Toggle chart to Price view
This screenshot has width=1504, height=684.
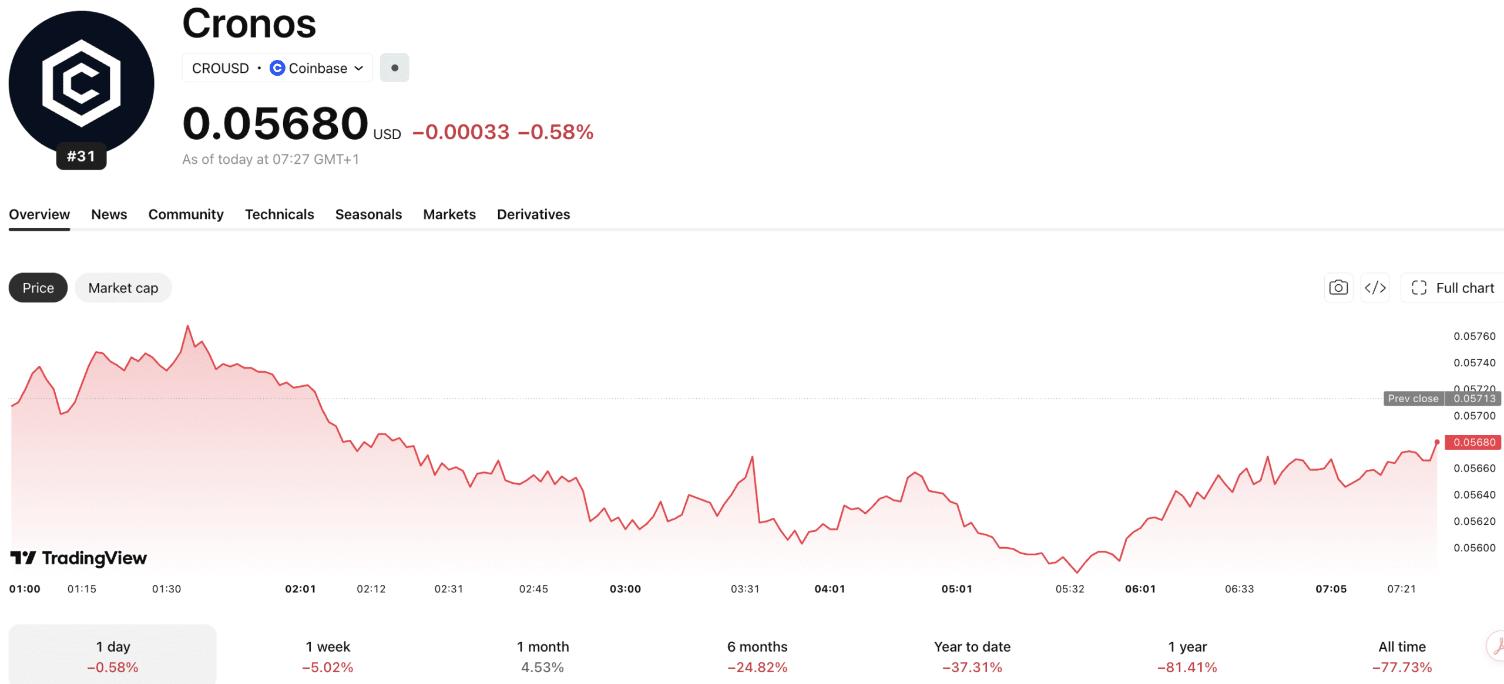38,288
